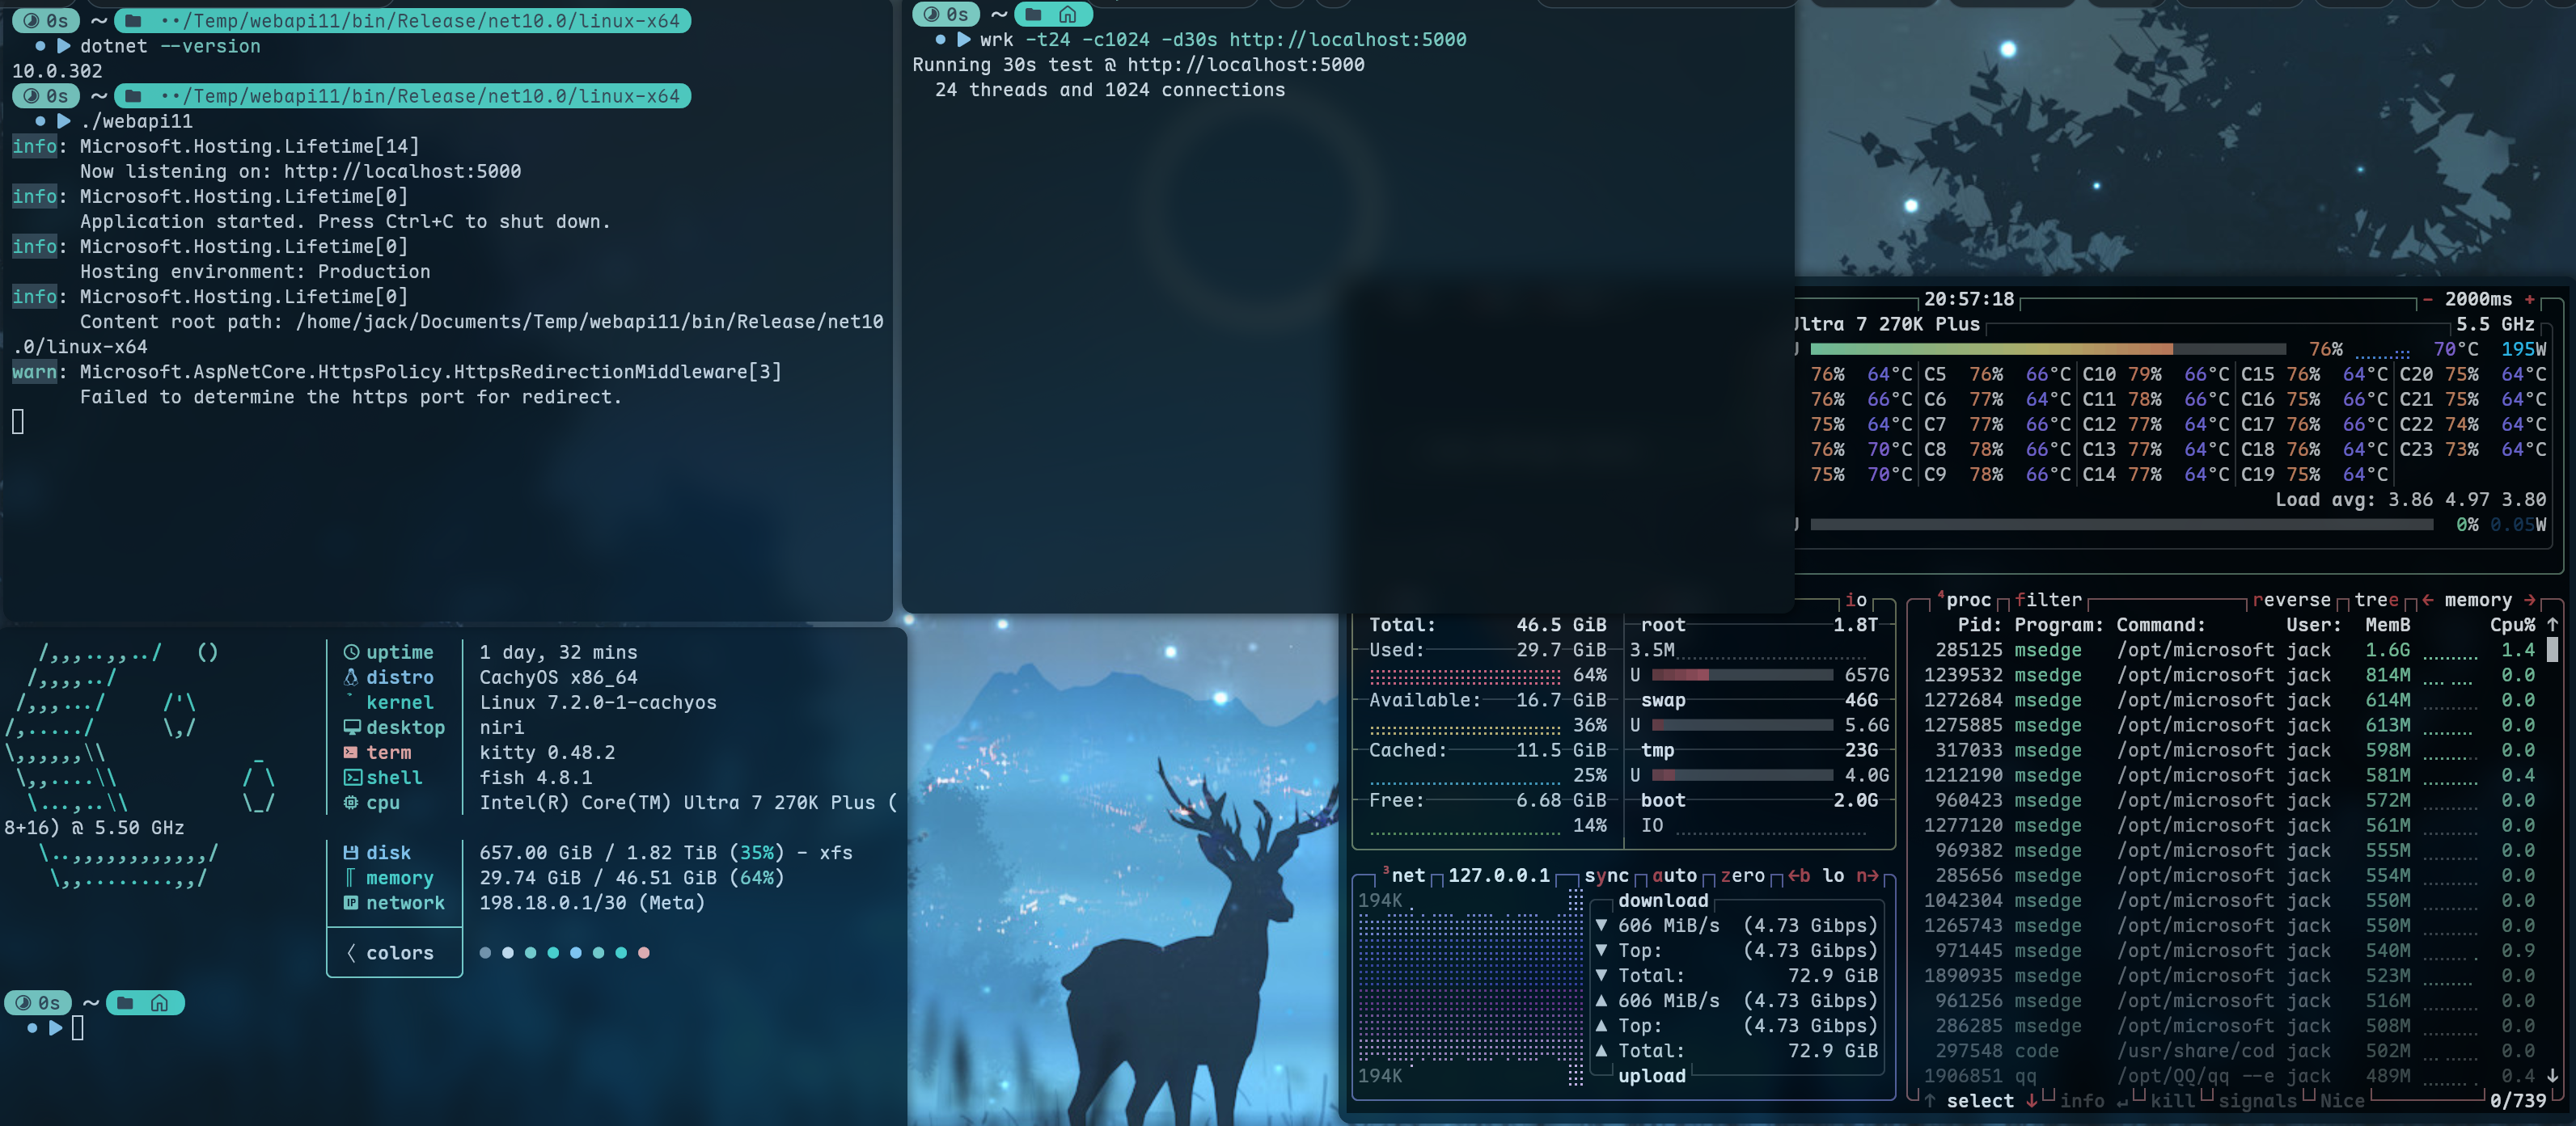Click the memory icon beside 29.74 GiB
Screen dimensions: 2576x1126
[350, 877]
